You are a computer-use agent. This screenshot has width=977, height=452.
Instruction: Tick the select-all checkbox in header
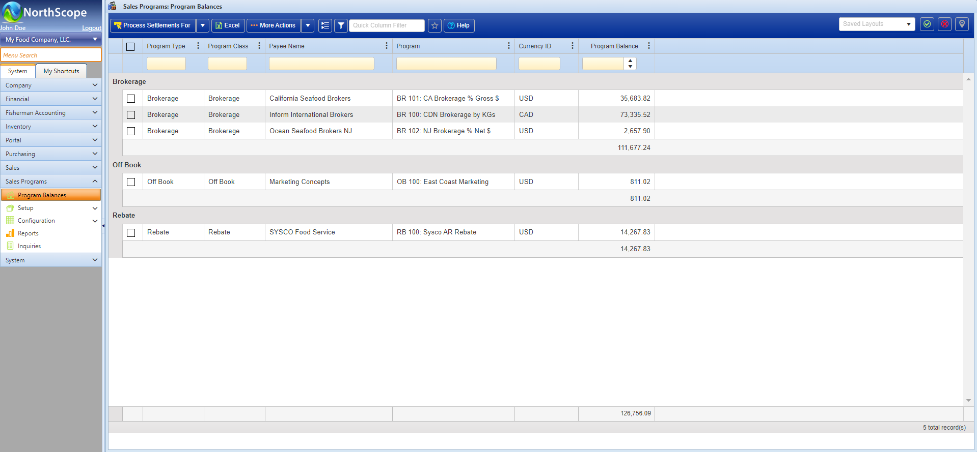pyautogui.click(x=130, y=46)
